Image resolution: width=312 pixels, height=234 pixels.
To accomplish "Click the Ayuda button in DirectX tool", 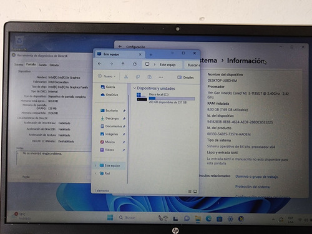I will click(x=26, y=177).
